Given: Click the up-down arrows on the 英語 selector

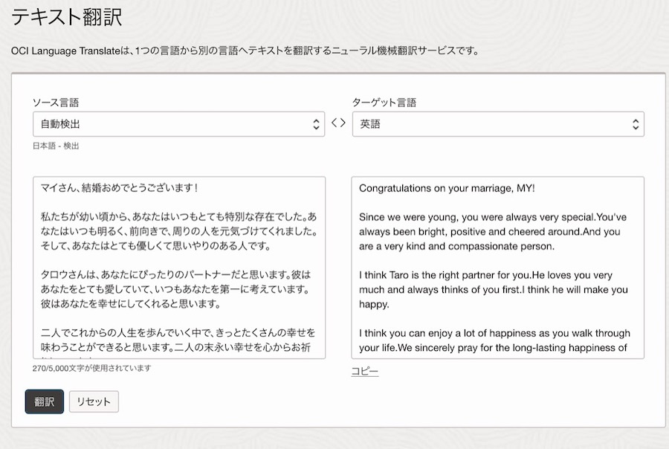Looking at the screenshot, I should [635, 124].
